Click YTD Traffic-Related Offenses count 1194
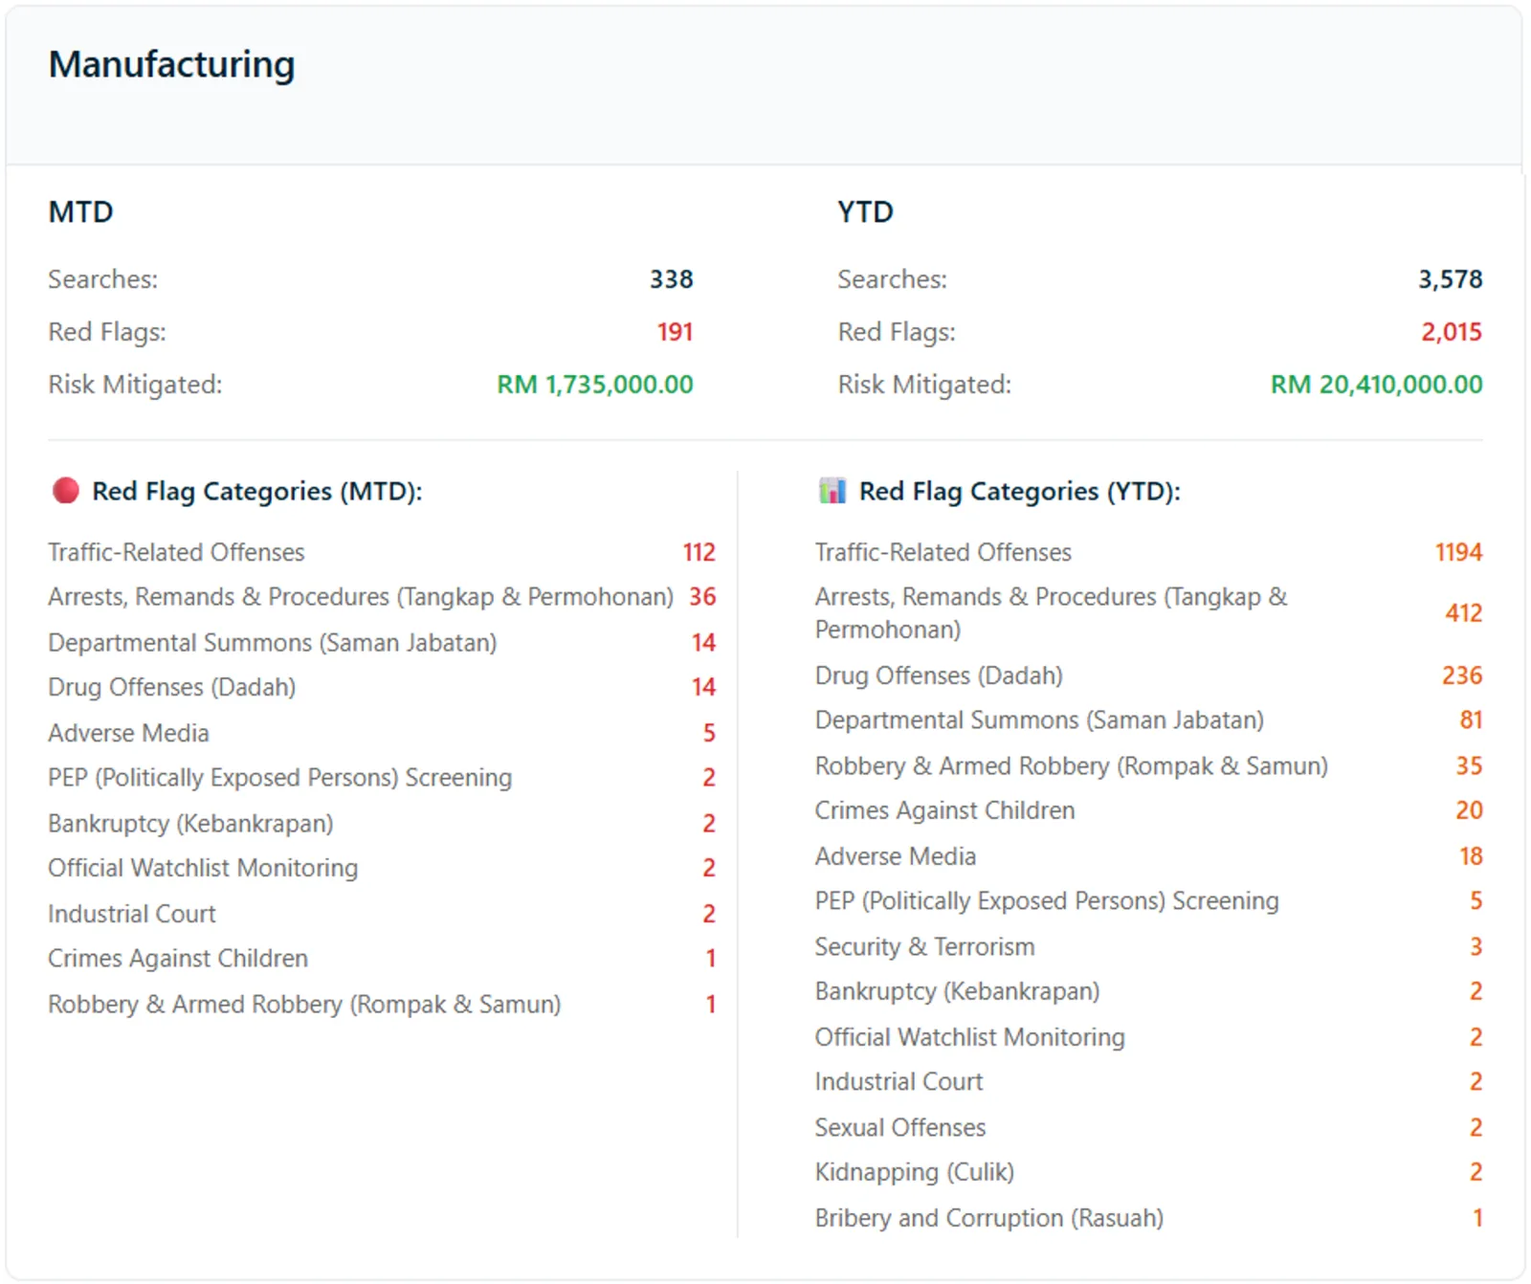This screenshot has width=1531, height=1284. coord(1459,552)
